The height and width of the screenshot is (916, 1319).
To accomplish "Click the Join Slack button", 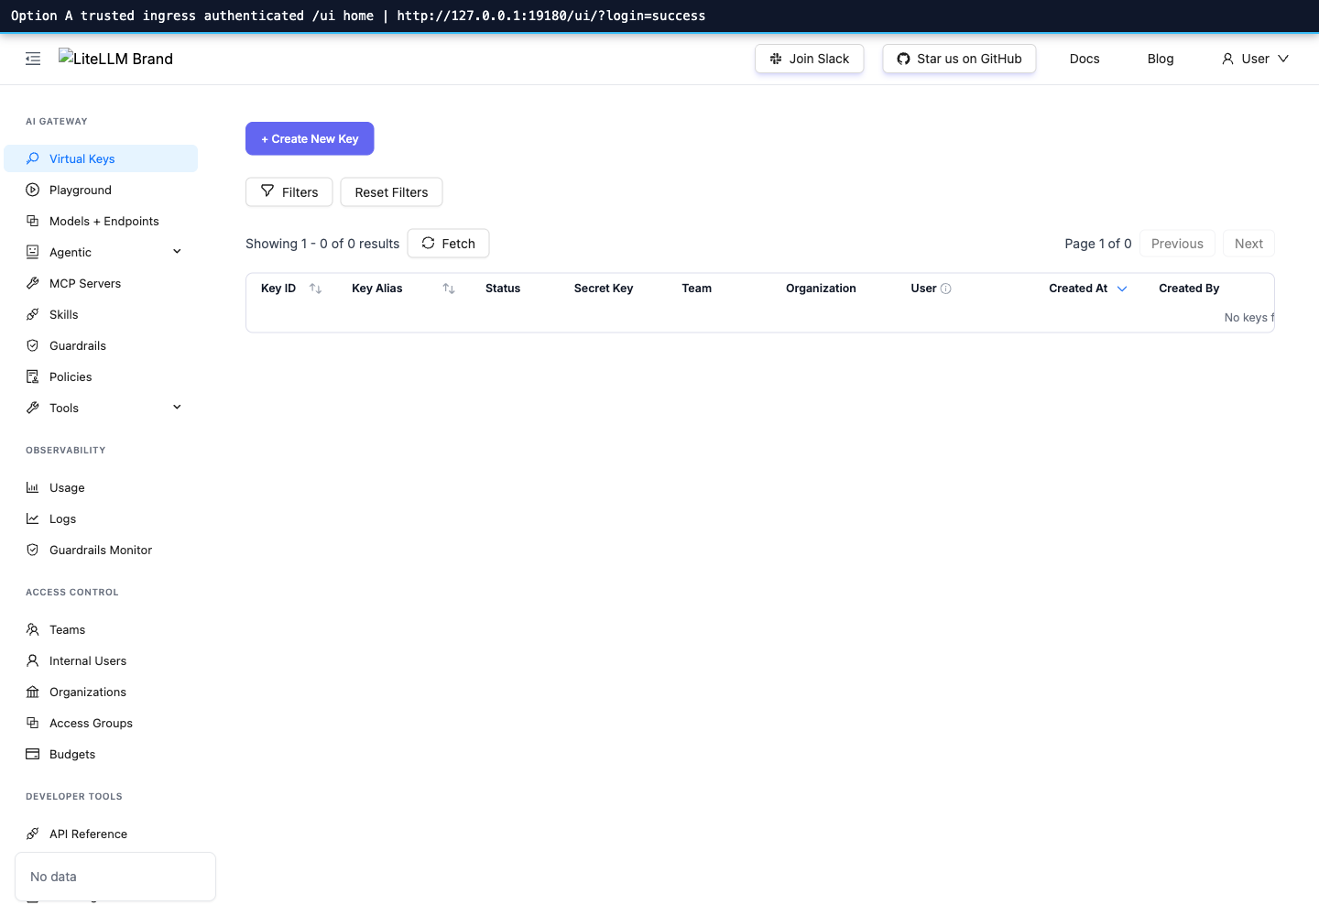I will pos(810,59).
